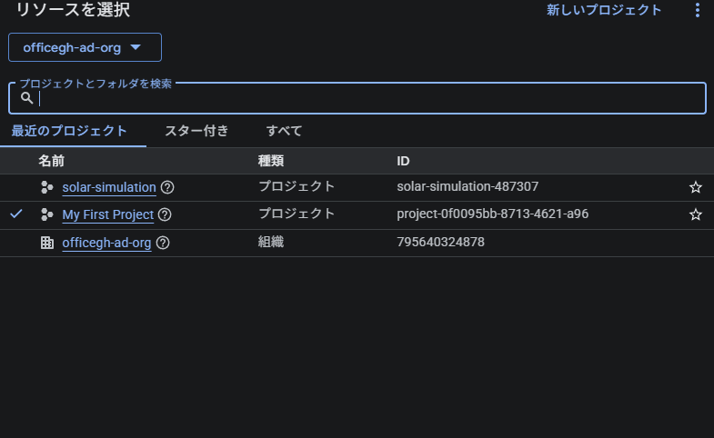Click the project icon for My First Project
The image size is (714, 438).
pos(47,215)
